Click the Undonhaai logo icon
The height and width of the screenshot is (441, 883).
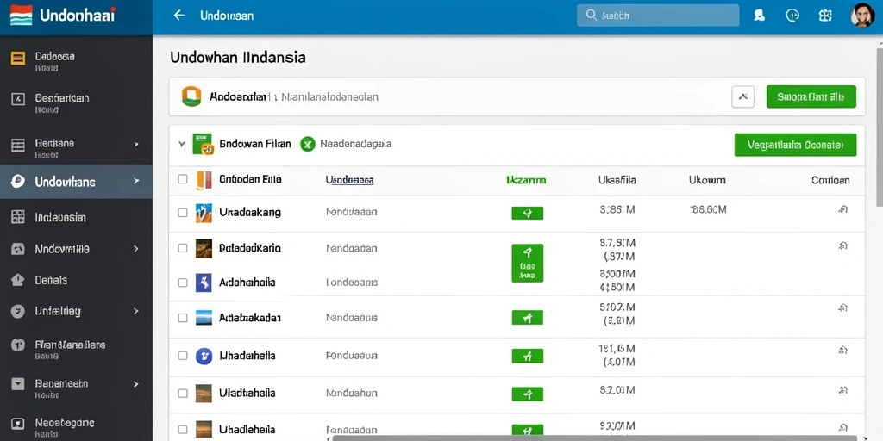21,16
